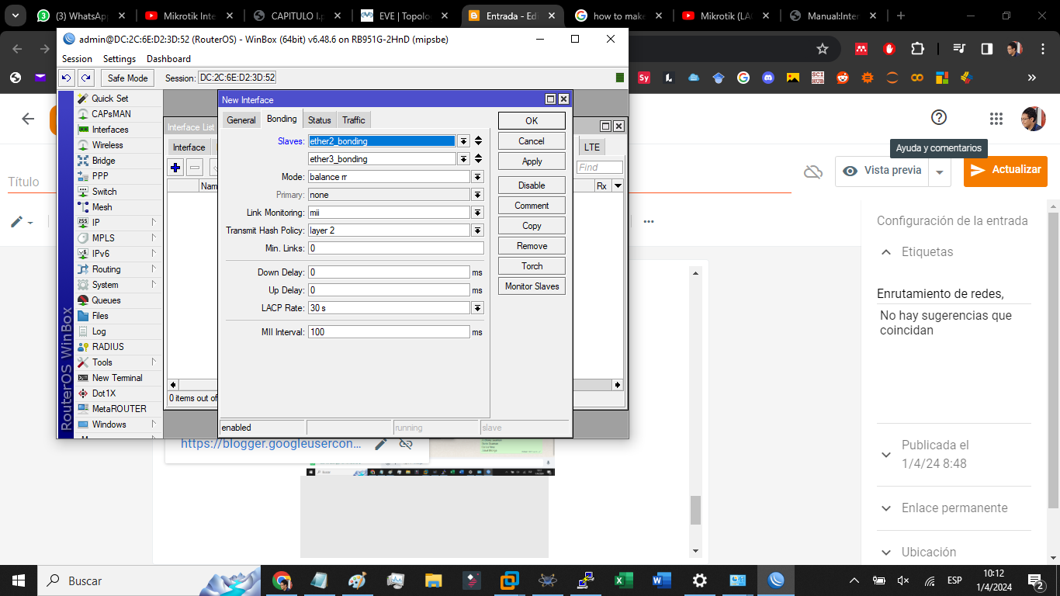The image size is (1060, 596).
Task: Click the Disable button
Action: (532, 185)
